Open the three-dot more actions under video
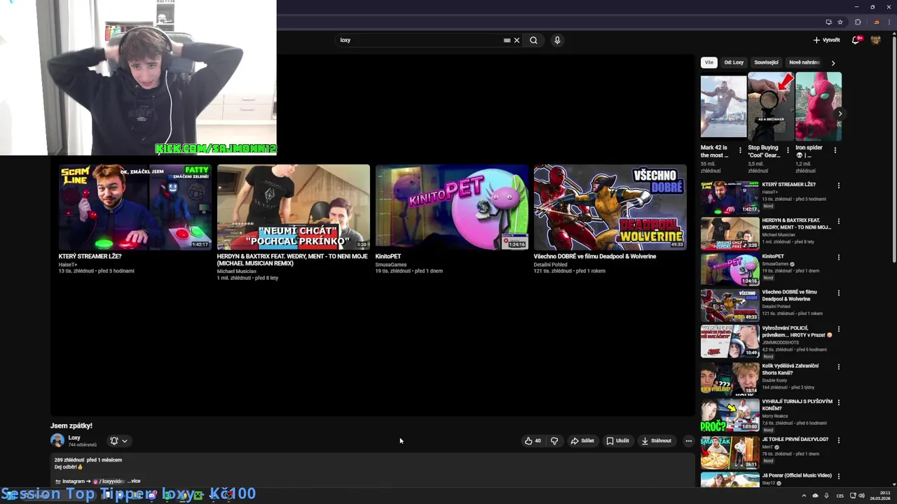This screenshot has height=504, width=897. (689, 441)
